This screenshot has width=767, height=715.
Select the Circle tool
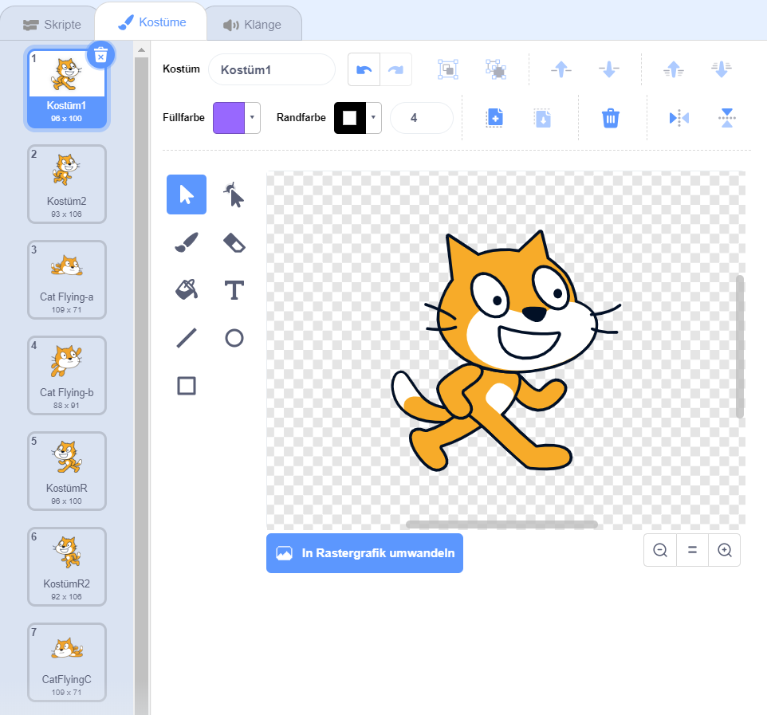click(234, 337)
